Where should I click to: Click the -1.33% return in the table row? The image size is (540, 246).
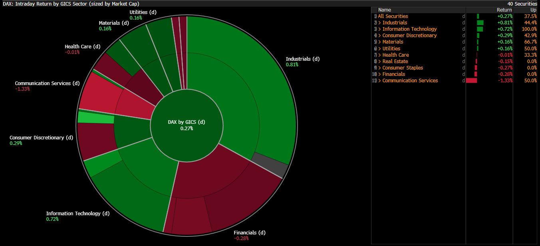(x=505, y=81)
